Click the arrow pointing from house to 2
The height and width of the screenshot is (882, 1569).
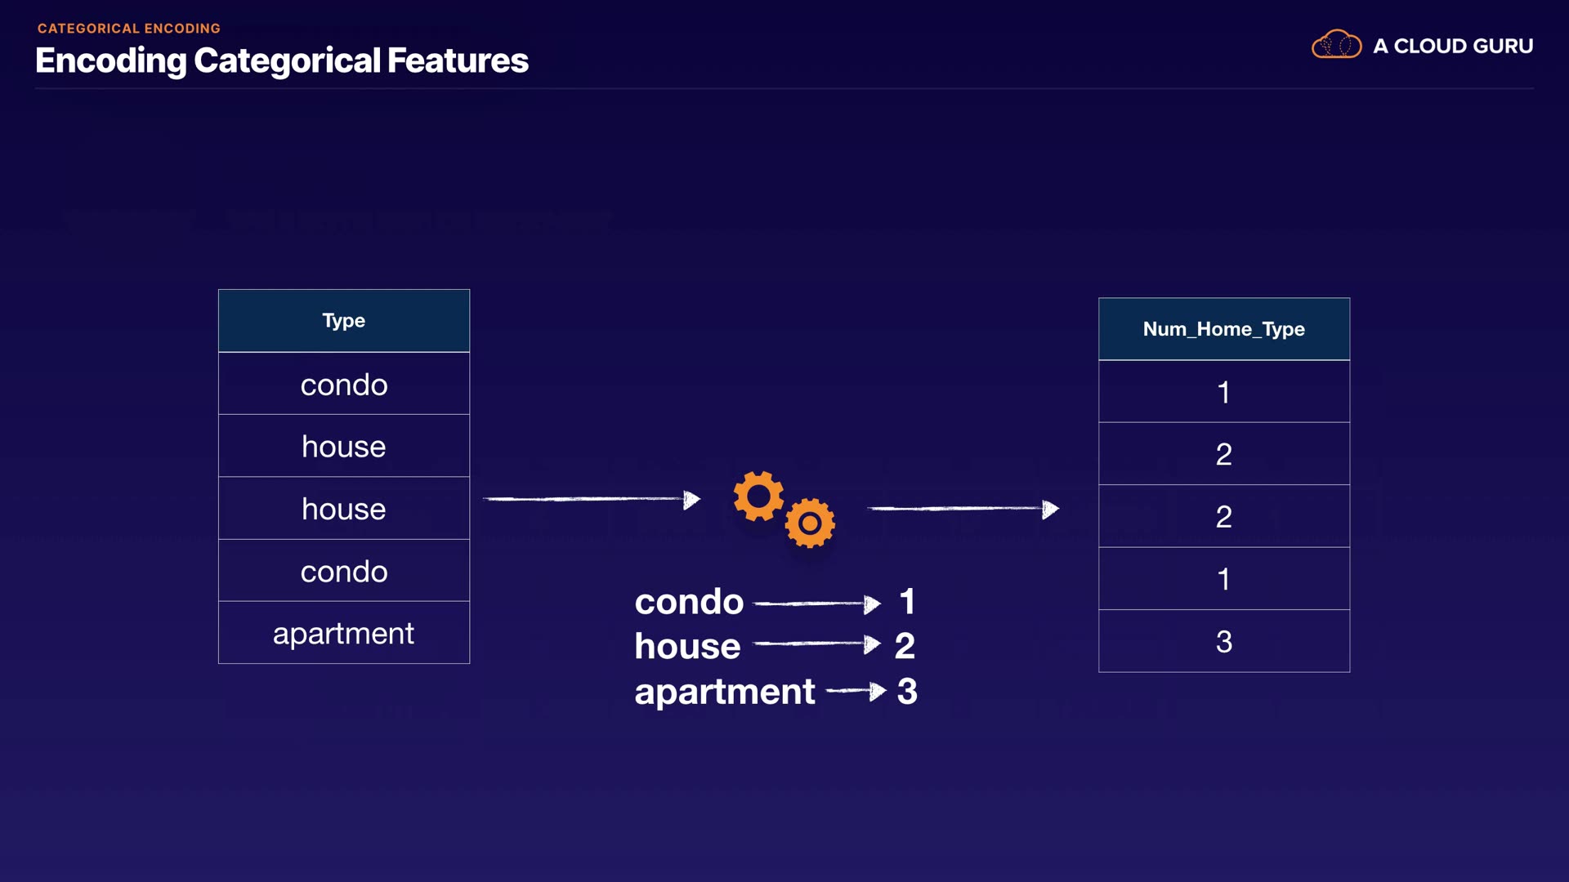(816, 644)
